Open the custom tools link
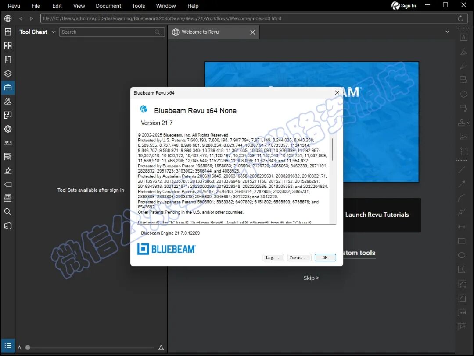This screenshot has width=474, height=356. 359,253
